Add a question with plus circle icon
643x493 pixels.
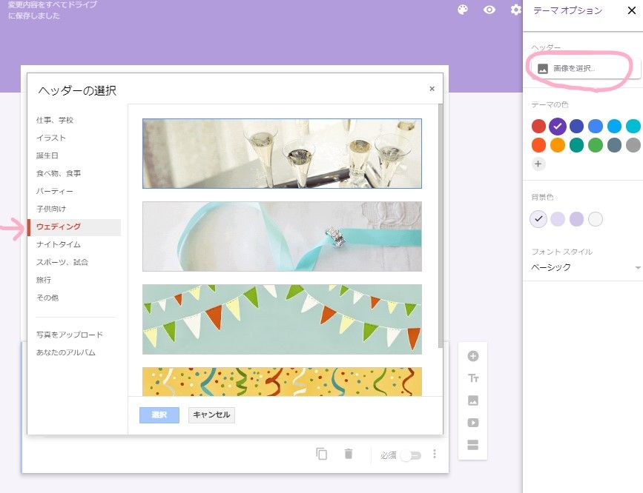[473, 356]
